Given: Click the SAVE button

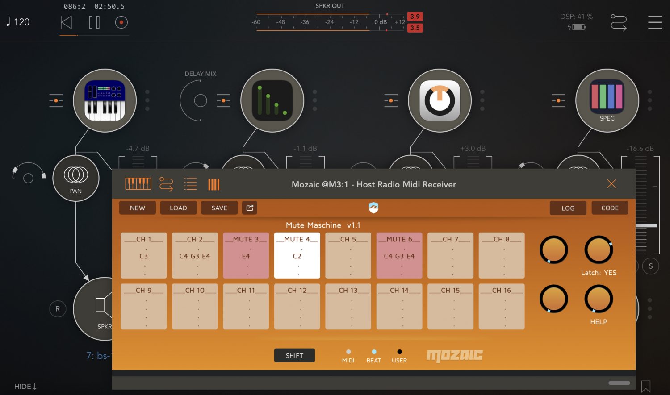Looking at the screenshot, I should [219, 208].
